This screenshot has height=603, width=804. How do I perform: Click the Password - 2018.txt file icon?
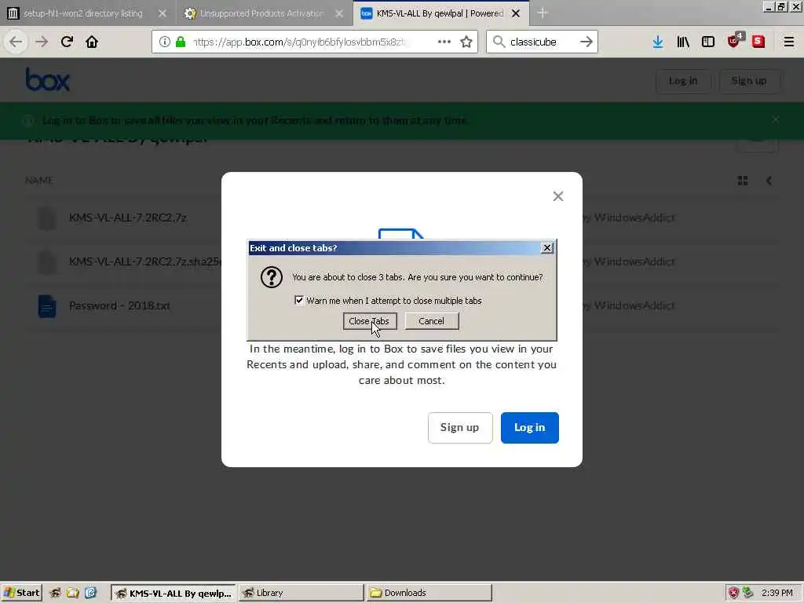point(47,306)
